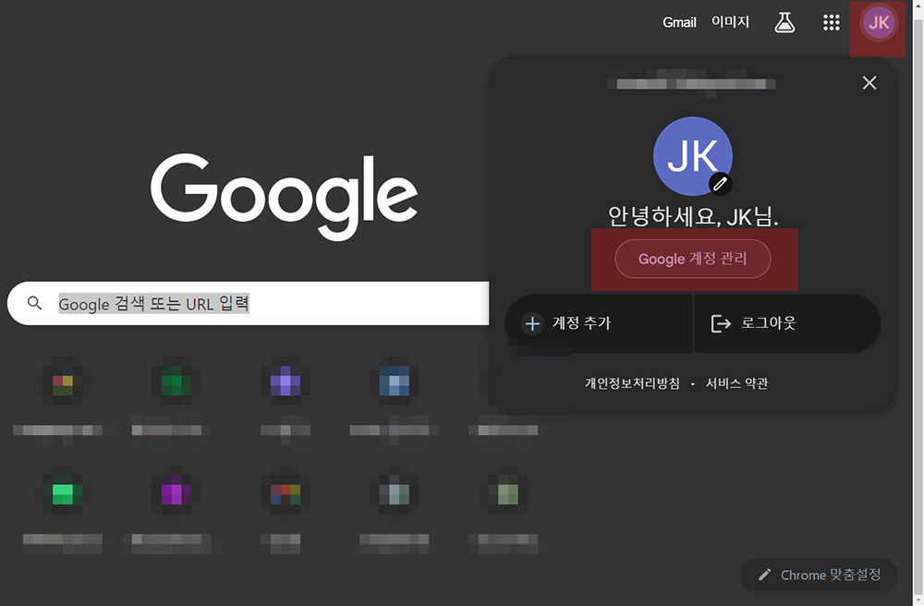Click the 로그아웃 button
The width and height of the screenshot is (924, 606).
click(787, 323)
